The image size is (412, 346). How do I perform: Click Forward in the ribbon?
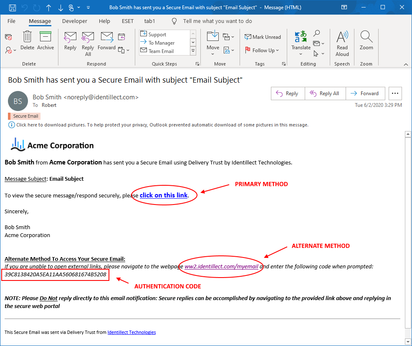(x=107, y=41)
